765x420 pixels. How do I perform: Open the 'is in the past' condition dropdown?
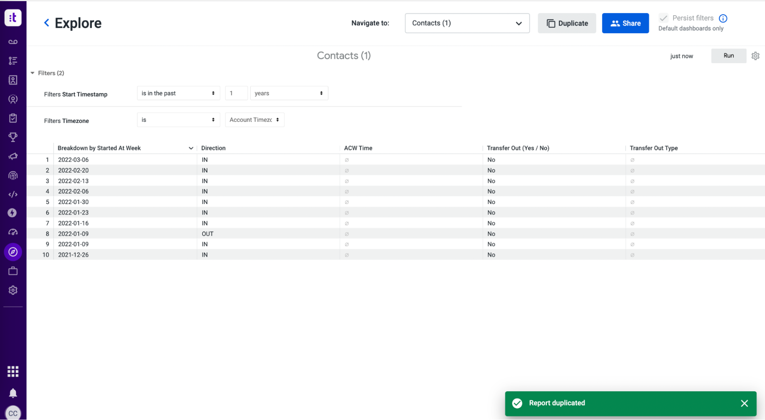(178, 93)
